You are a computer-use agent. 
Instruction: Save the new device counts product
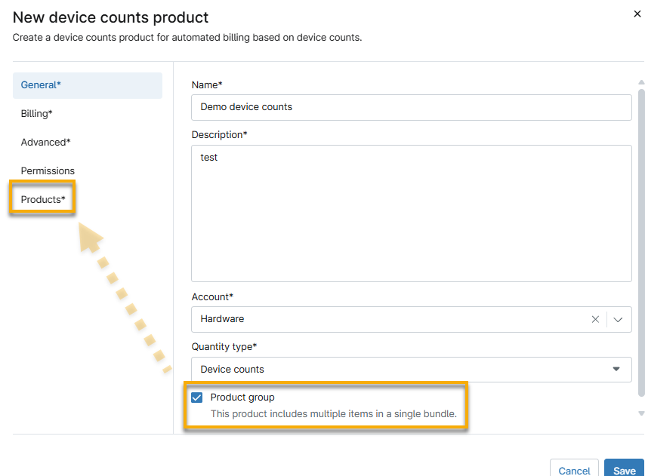coord(624,469)
